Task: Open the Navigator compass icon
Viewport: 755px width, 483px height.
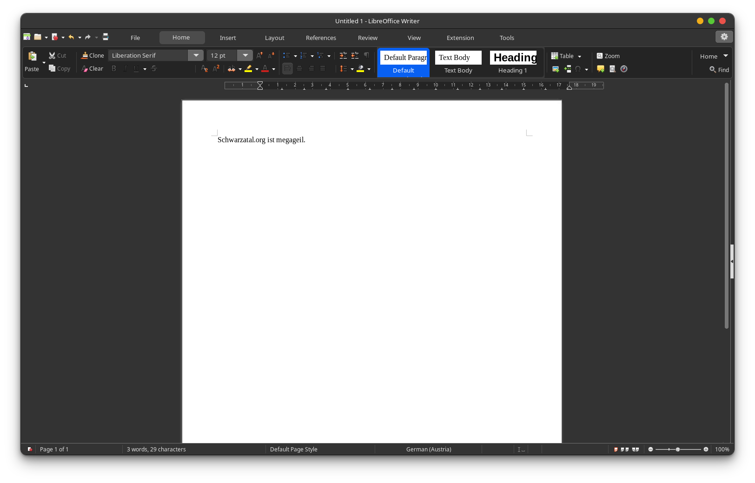Action: (624, 69)
